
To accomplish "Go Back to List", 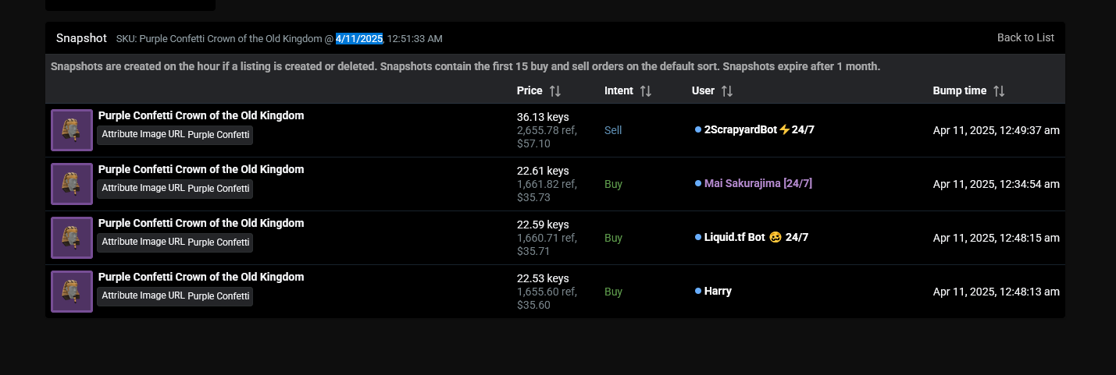I will click(1025, 37).
